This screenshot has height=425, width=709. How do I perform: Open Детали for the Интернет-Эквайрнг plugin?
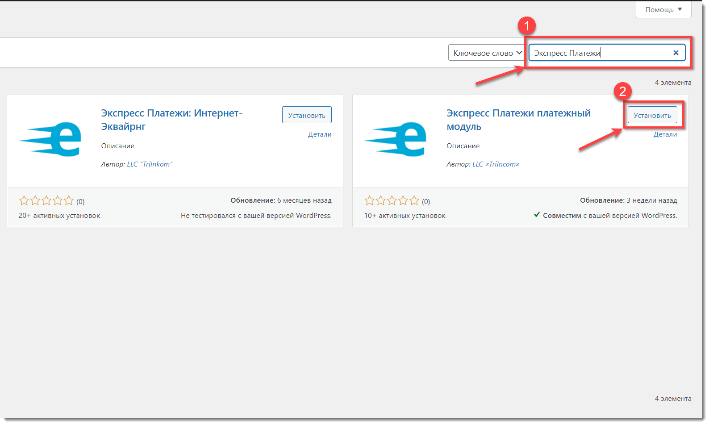[x=320, y=134]
